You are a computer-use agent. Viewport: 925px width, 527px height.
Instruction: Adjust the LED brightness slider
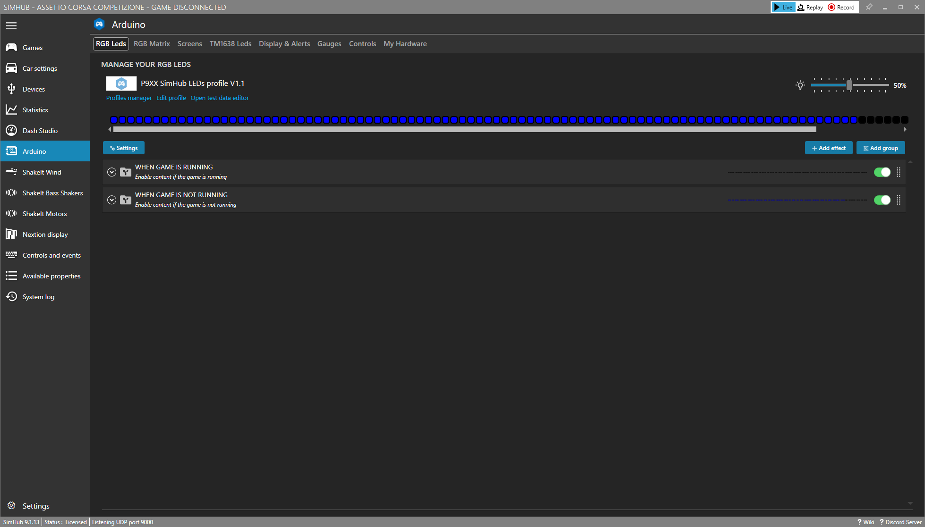(x=850, y=85)
